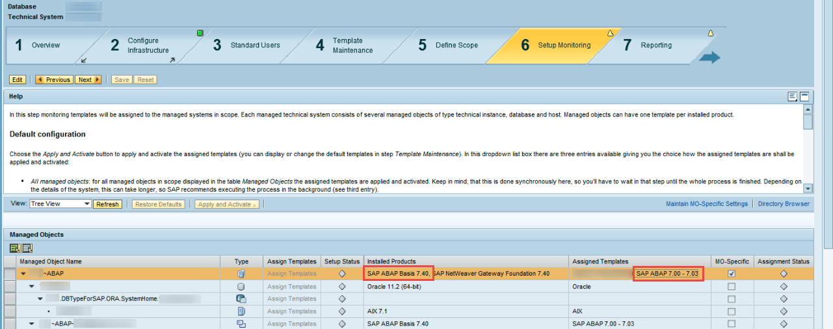Click the Type icon in the highlighted ~ABAP row
The width and height of the screenshot is (833, 329).
point(241,274)
